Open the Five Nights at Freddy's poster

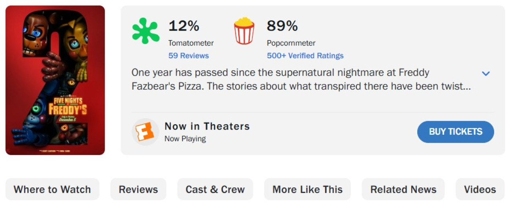[55, 80]
